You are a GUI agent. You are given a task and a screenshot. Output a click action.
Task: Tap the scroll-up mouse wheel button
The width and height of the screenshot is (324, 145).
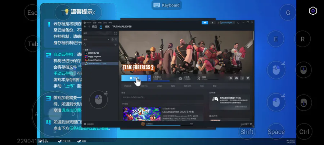(303, 70)
